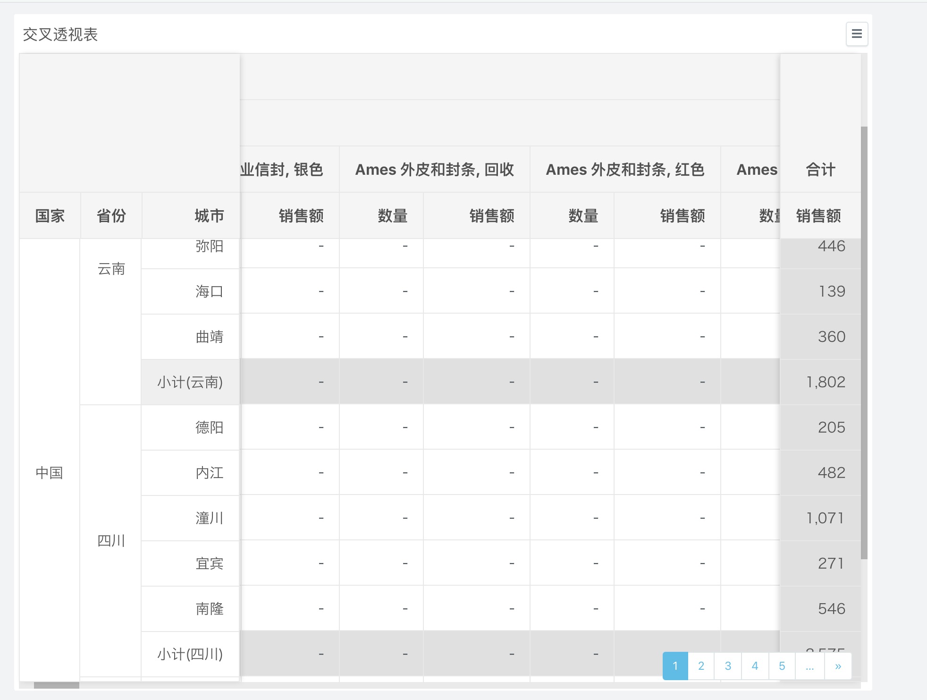Click the ellipsis pagination button
927x700 pixels.
click(x=809, y=666)
